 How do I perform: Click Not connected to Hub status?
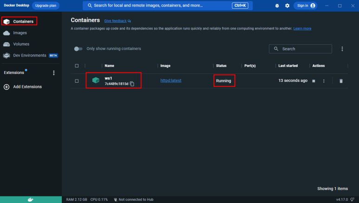(x=136, y=200)
